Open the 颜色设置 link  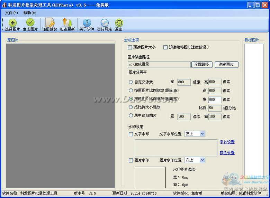[227, 153]
